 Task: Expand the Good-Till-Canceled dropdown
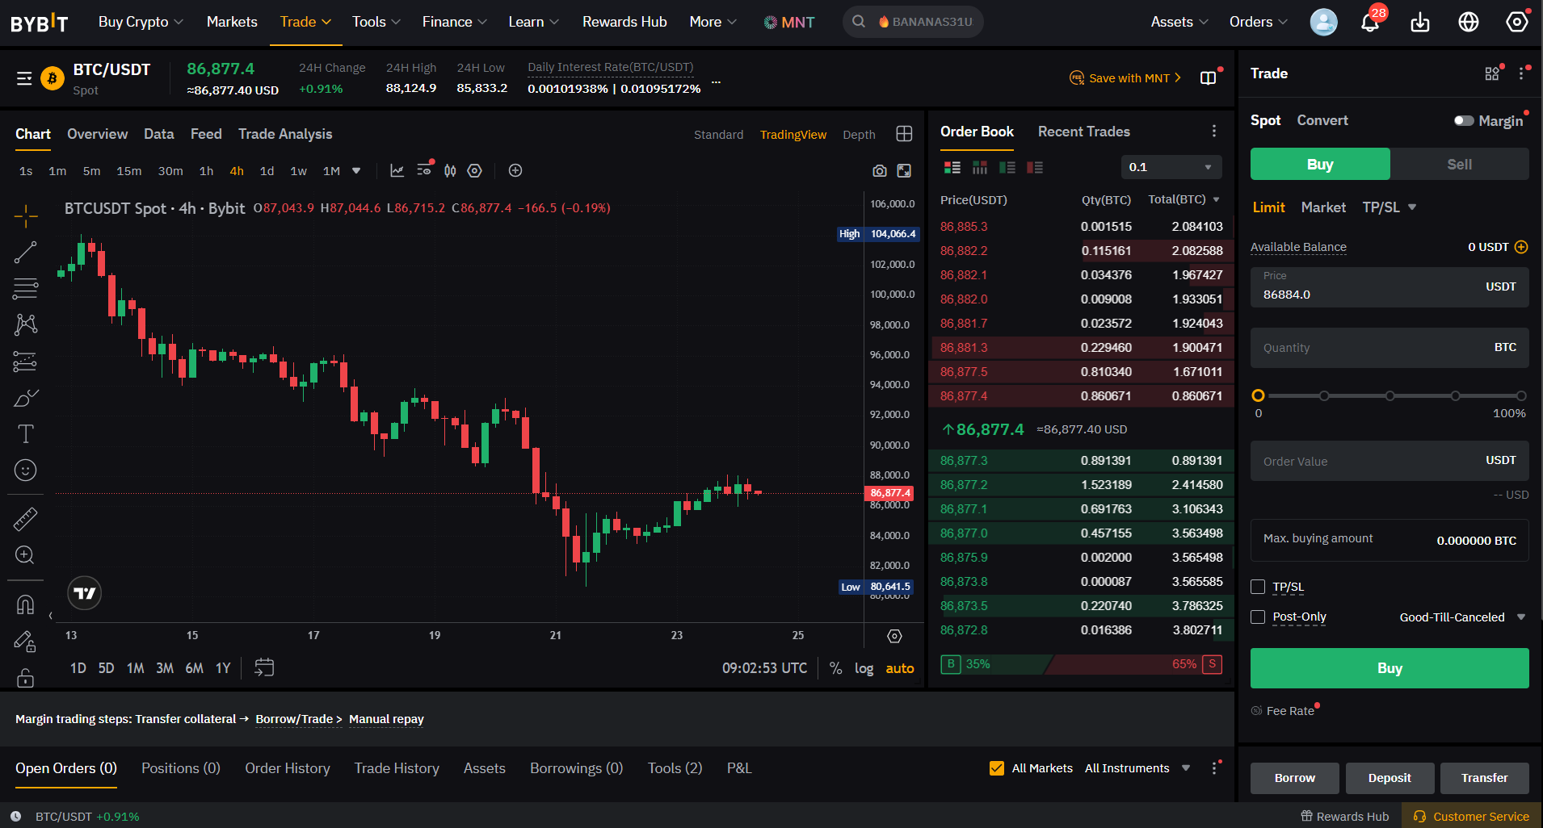1461,617
